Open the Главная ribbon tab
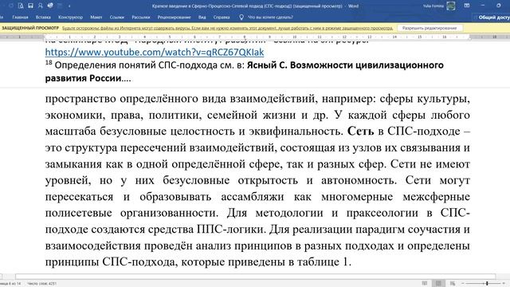Viewport: 510px width, 287px height. tap(20, 18)
